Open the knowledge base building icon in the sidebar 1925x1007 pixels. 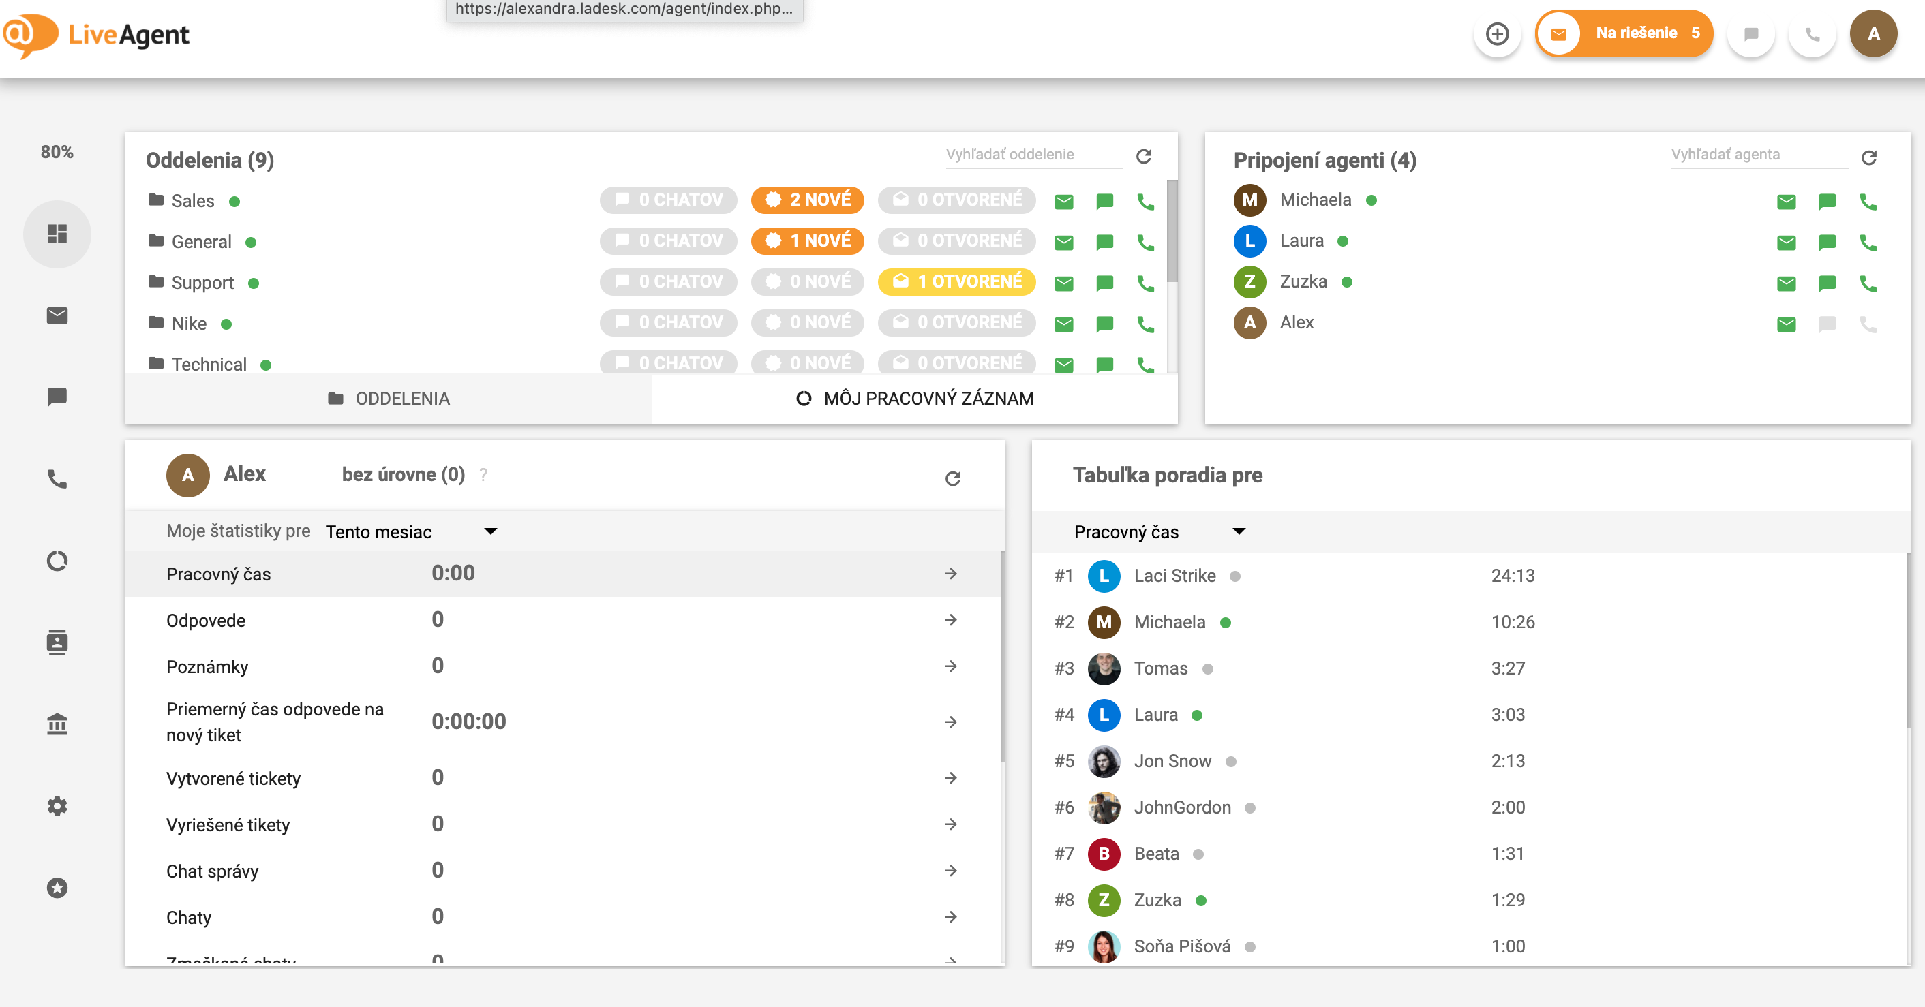pyautogui.click(x=57, y=724)
